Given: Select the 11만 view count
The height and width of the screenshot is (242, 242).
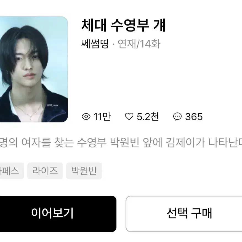Looking at the screenshot, I should tap(102, 116).
